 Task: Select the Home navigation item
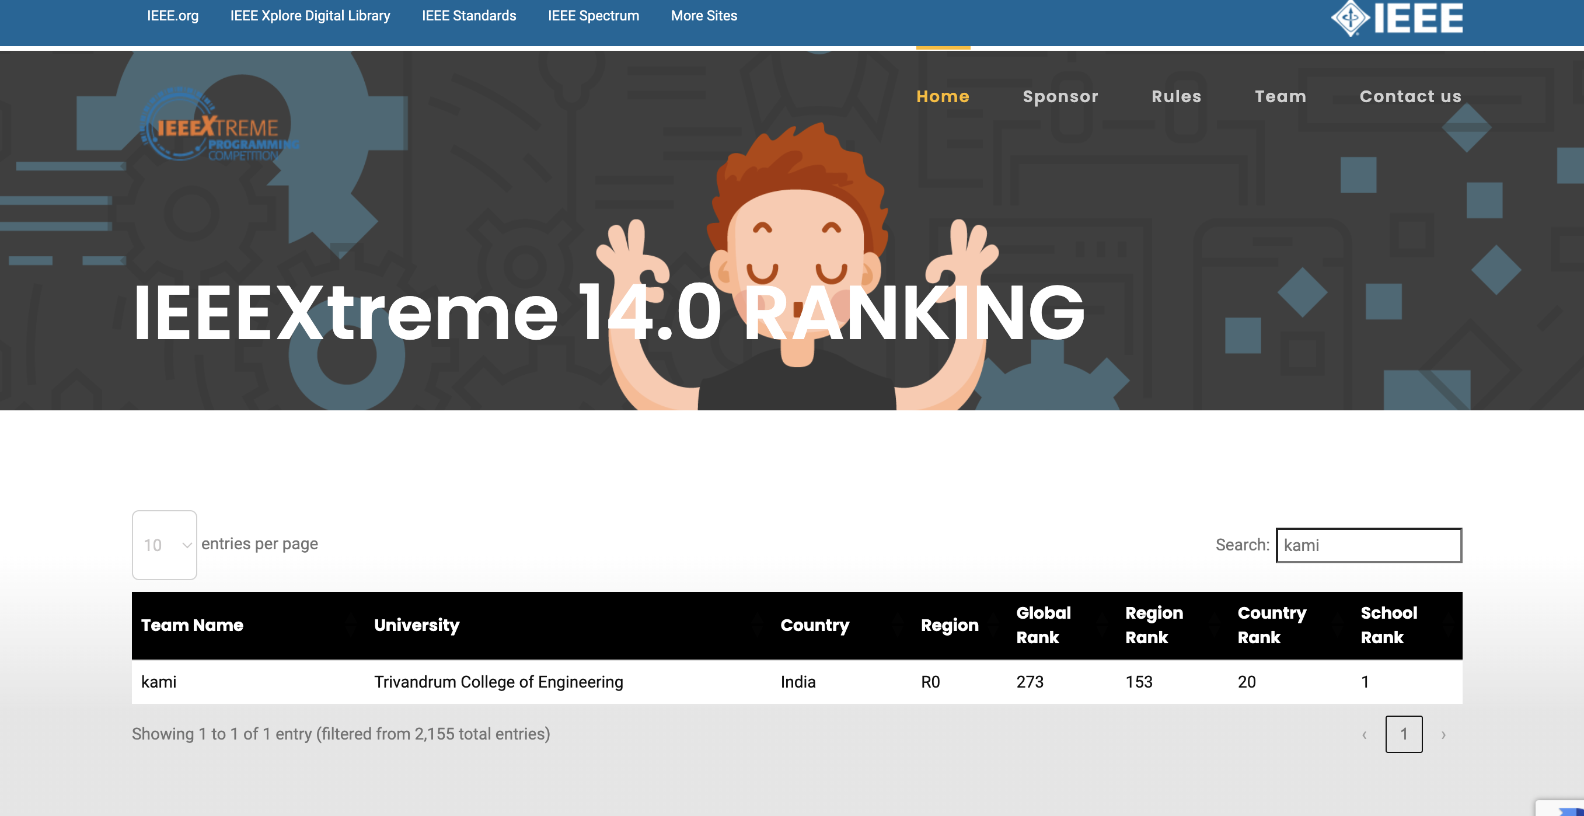[x=943, y=96]
